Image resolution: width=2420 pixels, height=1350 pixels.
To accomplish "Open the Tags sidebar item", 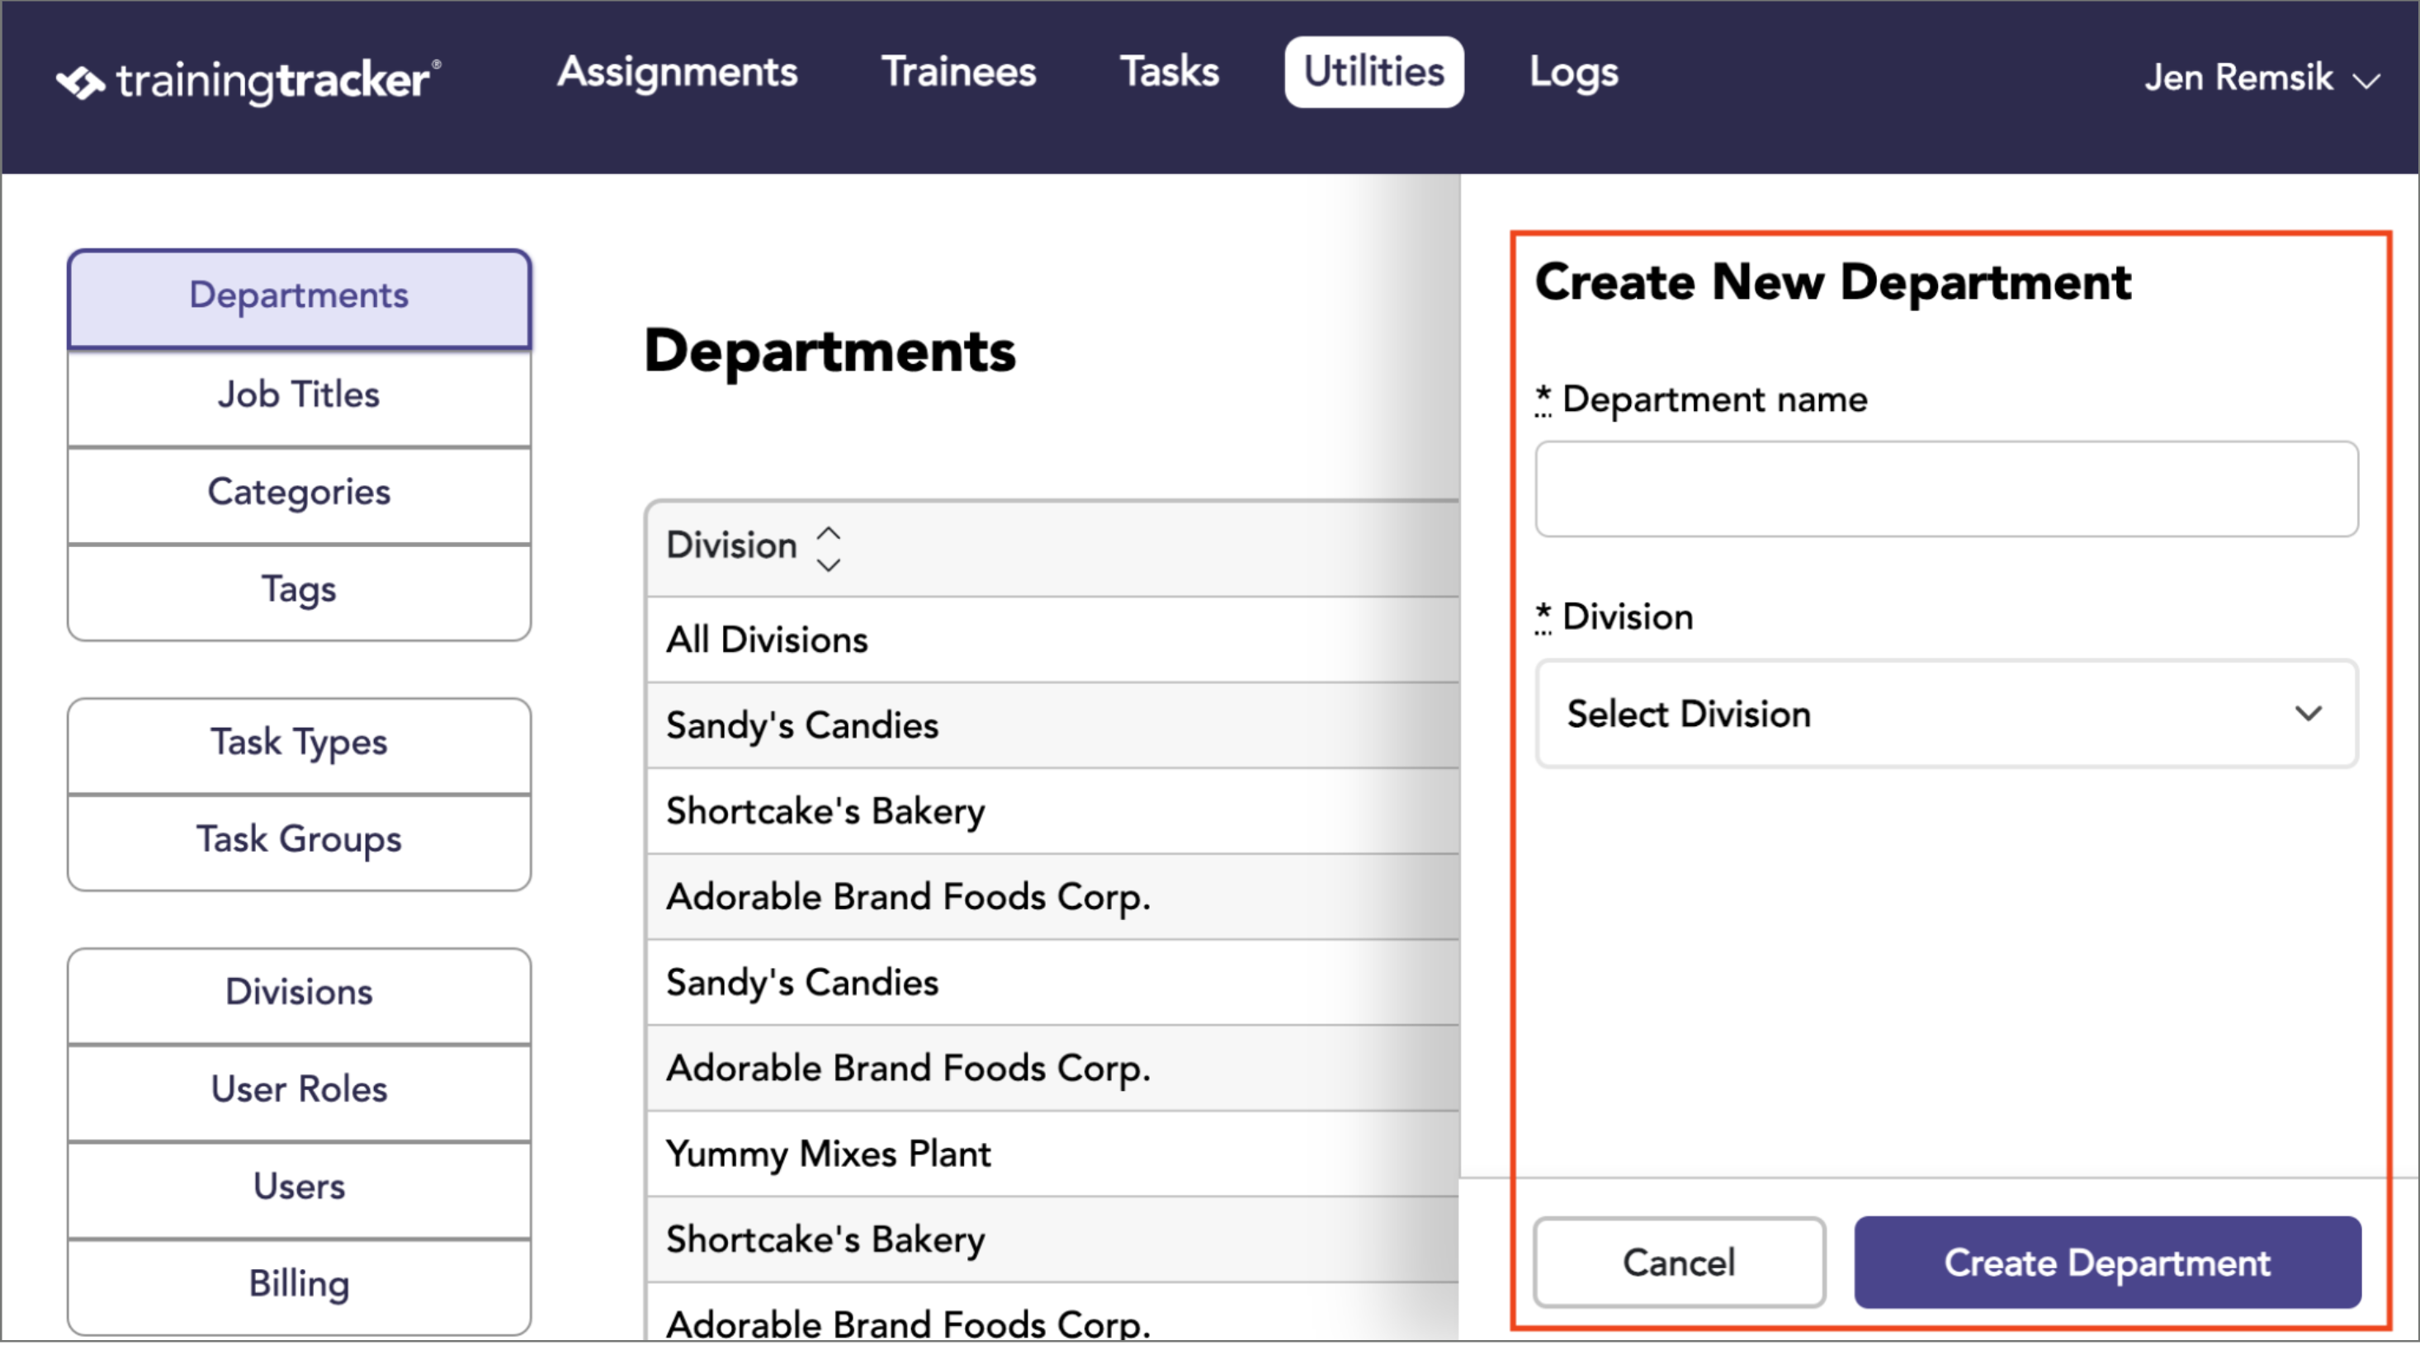I will pyautogui.click(x=299, y=591).
